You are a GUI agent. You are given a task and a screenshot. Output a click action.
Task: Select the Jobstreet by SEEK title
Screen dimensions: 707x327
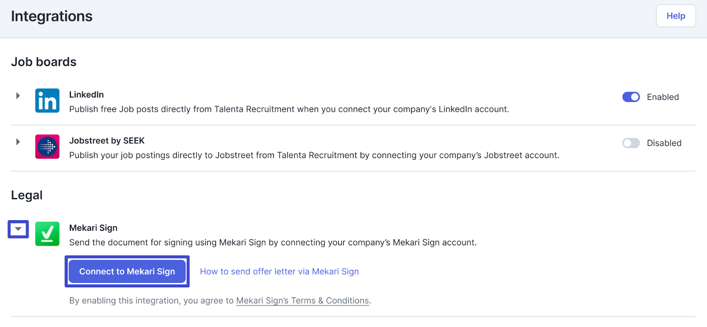click(x=107, y=140)
